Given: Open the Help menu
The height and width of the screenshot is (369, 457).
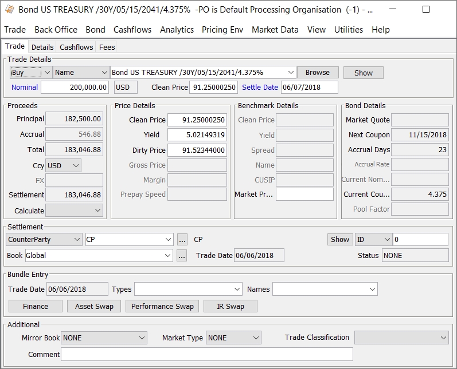Looking at the screenshot, I should click(x=381, y=30).
